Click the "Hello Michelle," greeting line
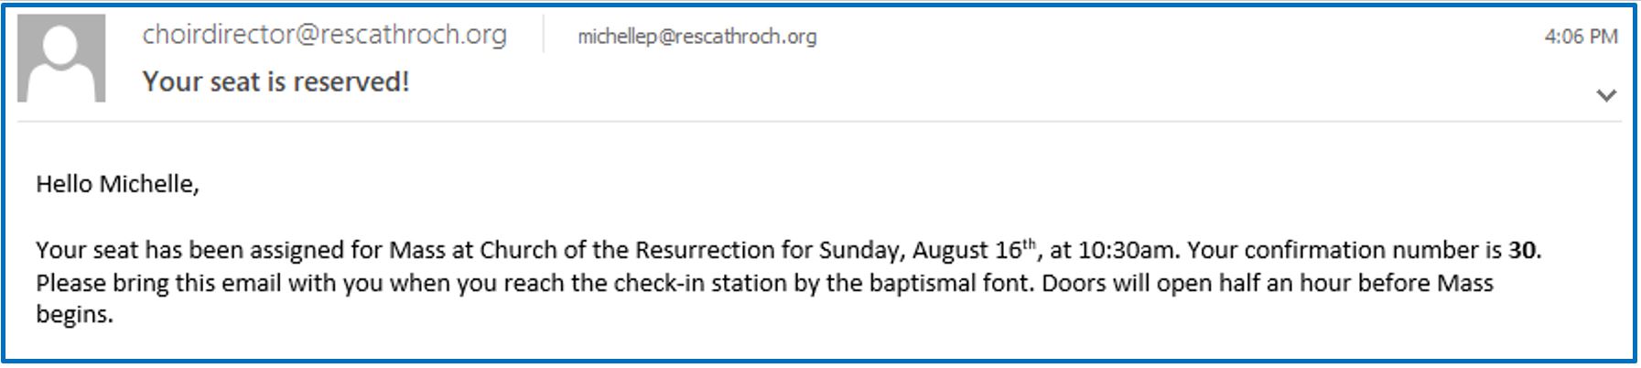Image resolution: width=1641 pixels, height=368 pixels. point(117,184)
